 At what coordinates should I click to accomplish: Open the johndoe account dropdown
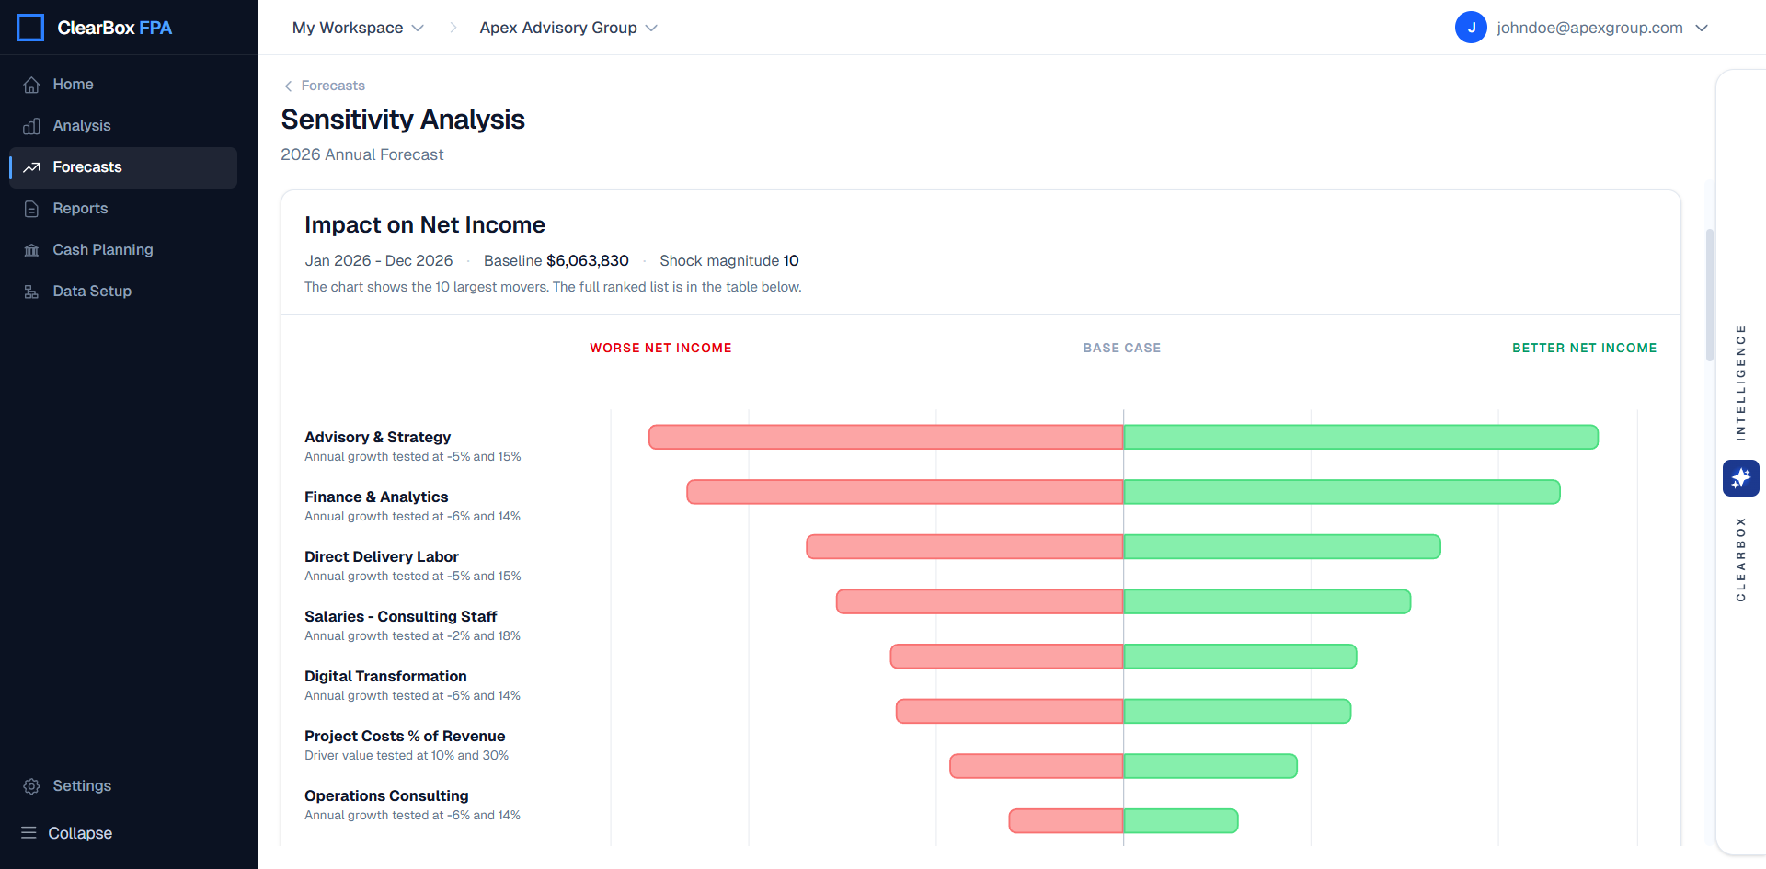coord(1604,28)
